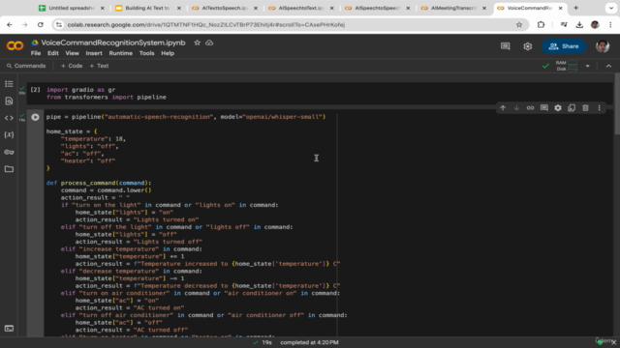Screen dimensions: 620x348
Task: Check the cloud save status icon
Action: click(209, 43)
